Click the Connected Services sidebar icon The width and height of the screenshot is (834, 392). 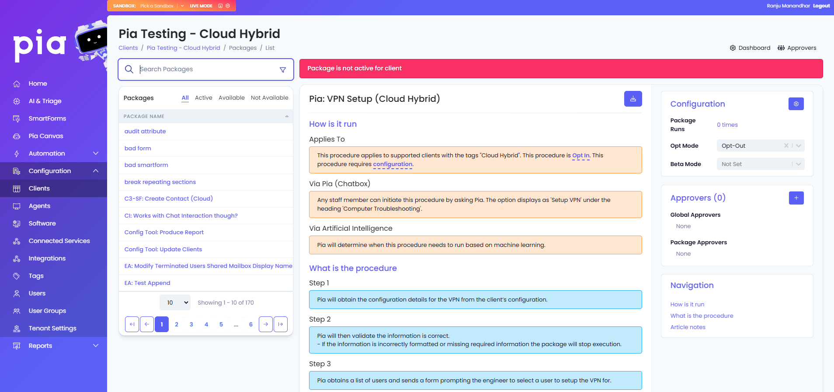[x=17, y=241]
